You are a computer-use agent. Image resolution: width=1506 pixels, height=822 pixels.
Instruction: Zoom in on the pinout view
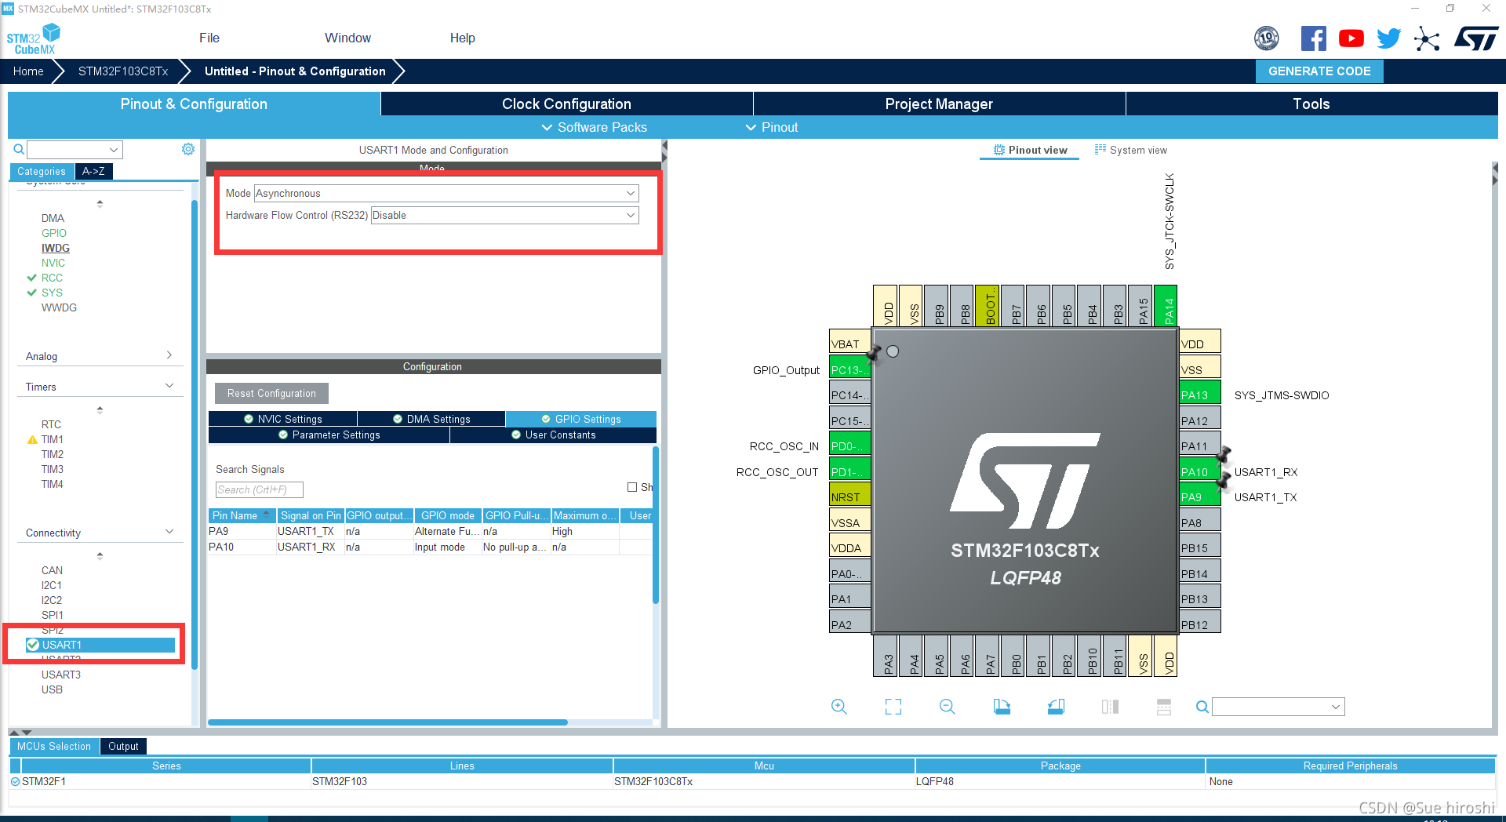(838, 707)
